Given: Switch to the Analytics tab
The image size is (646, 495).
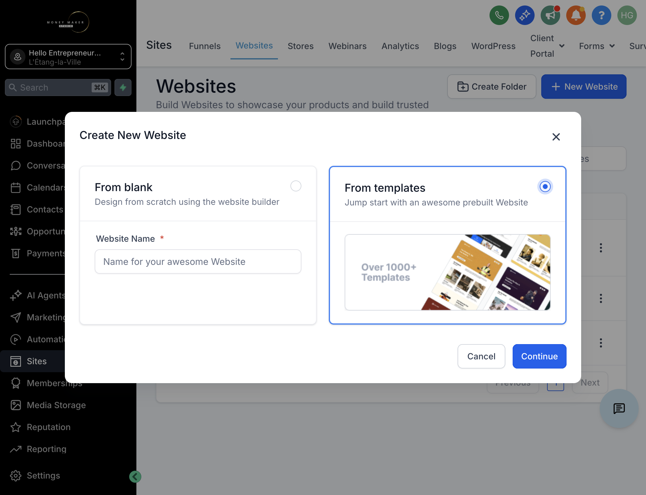Looking at the screenshot, I should click(x=400, y=46).
